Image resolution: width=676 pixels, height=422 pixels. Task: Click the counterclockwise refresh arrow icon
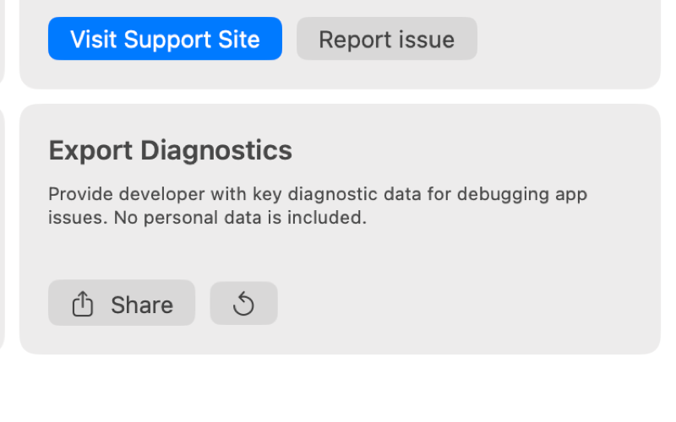pyautogui.click(x=243, y=304)
